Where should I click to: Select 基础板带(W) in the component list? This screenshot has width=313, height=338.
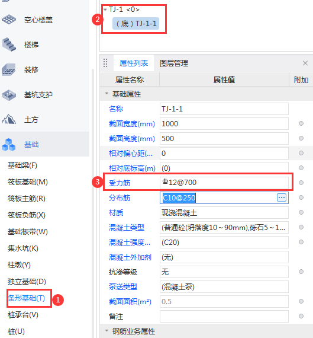[28, 232]
